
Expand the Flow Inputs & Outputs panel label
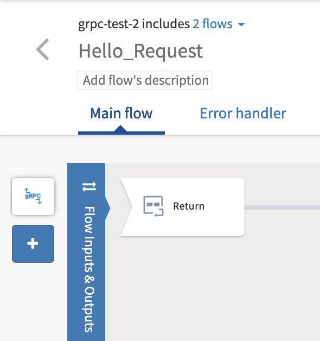point(89,269)
